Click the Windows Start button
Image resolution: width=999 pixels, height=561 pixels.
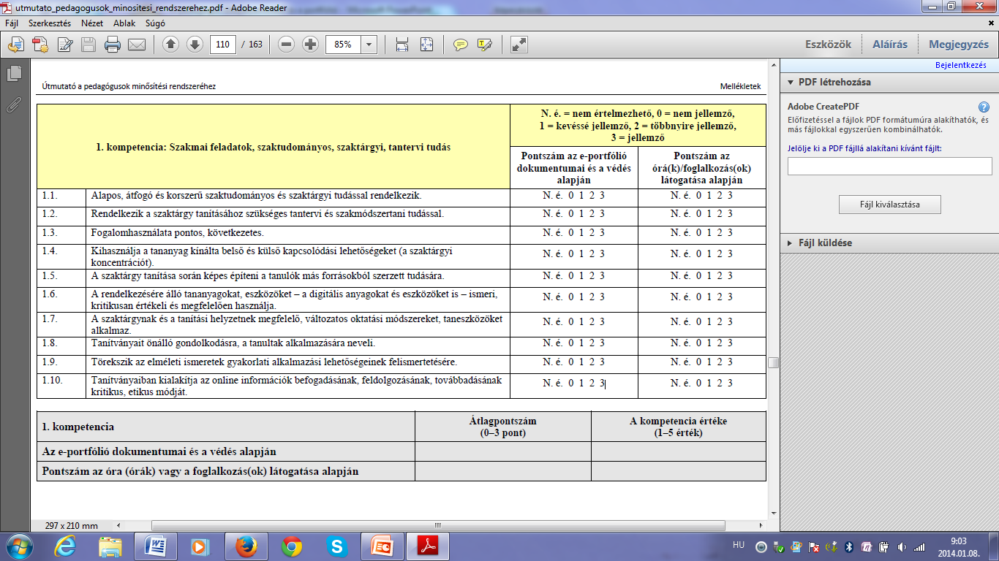(x=20, y=546)
